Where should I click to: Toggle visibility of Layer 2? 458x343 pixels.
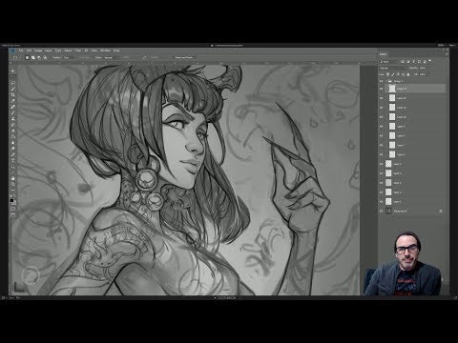point(381,192)
